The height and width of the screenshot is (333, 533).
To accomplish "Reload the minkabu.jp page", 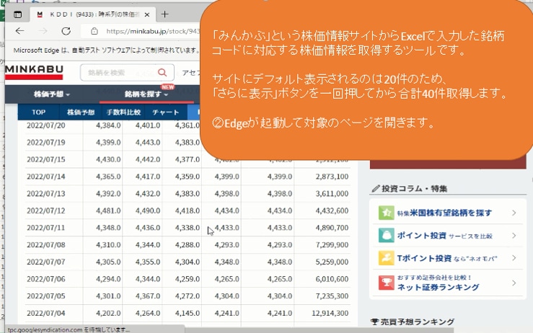I will point(66,31).
